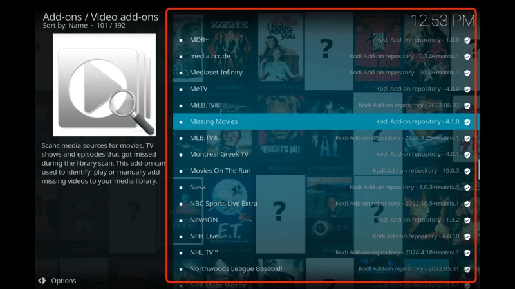Click verified shield icon on NHL TV™ row

tap(467, 253)
